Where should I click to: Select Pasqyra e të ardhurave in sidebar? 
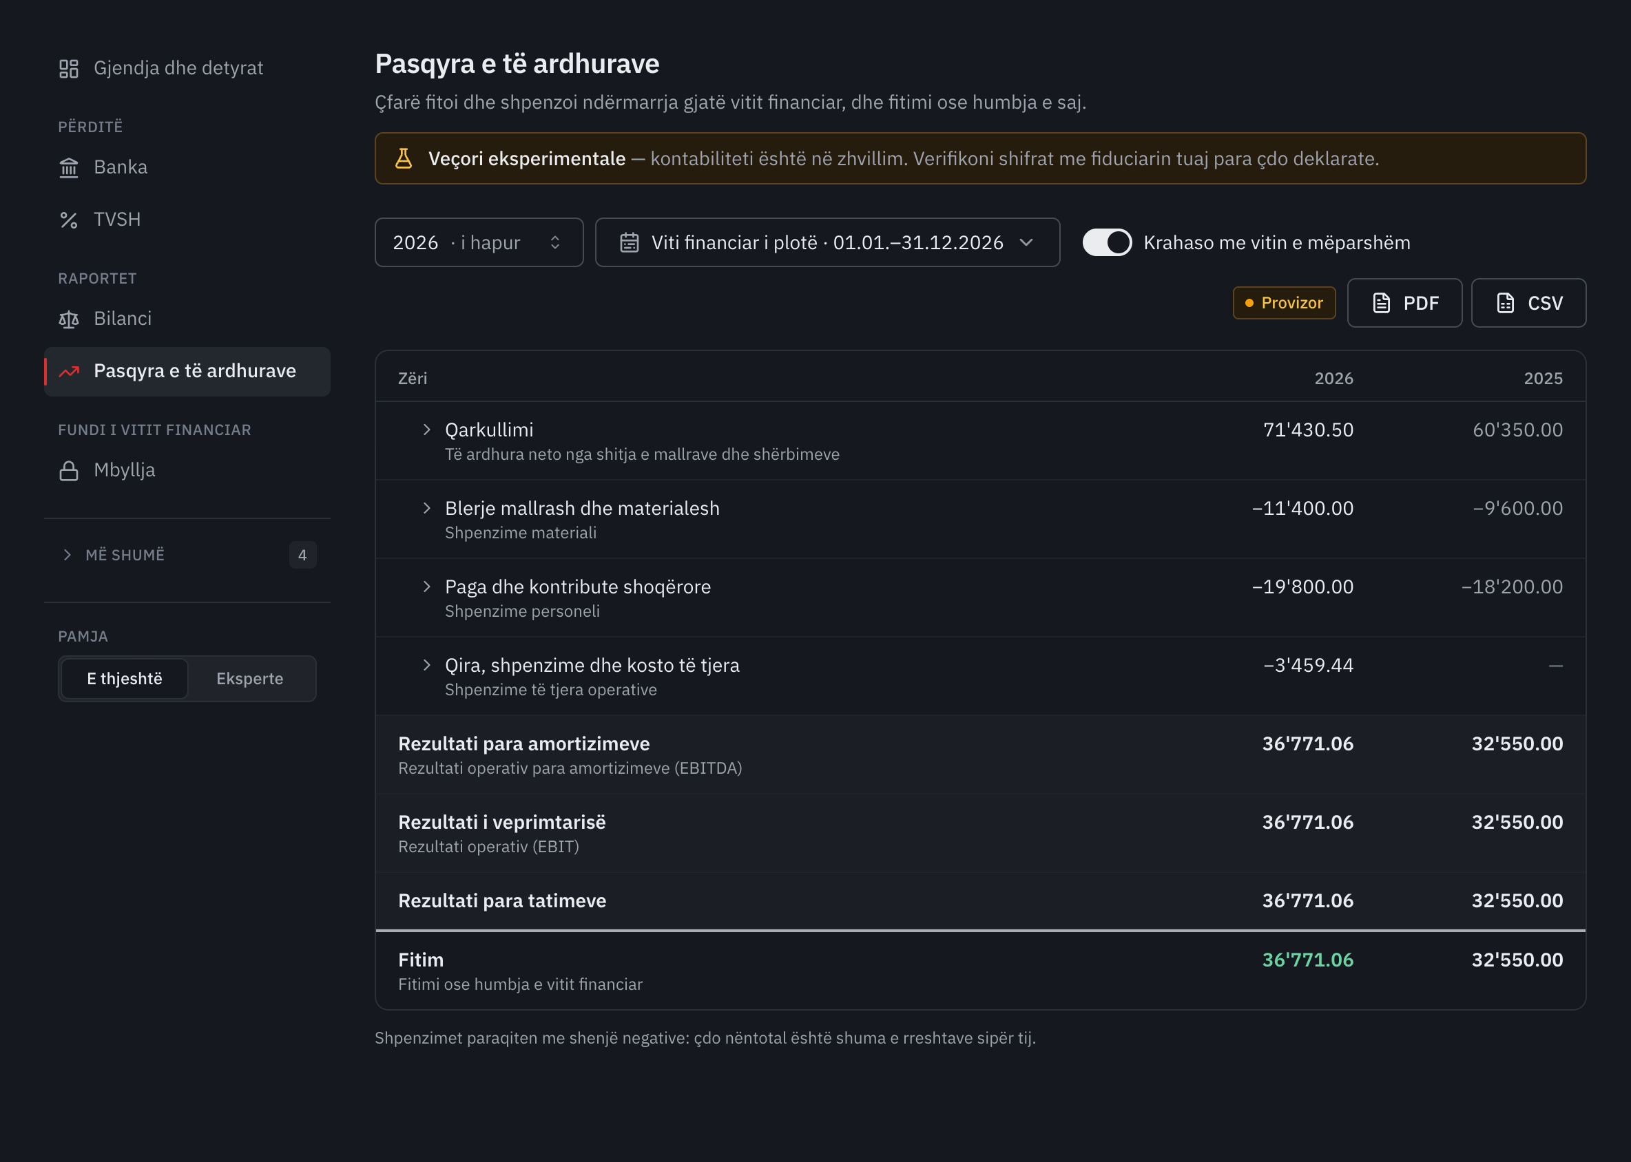tap(187, 371)
